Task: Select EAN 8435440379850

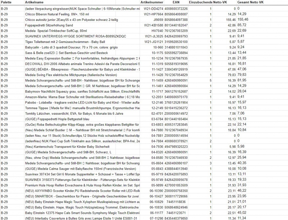Action: [176, 218]
